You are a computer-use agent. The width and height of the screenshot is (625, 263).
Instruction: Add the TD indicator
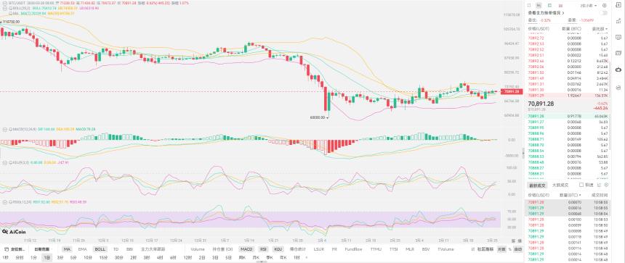(x=116, y=249)
